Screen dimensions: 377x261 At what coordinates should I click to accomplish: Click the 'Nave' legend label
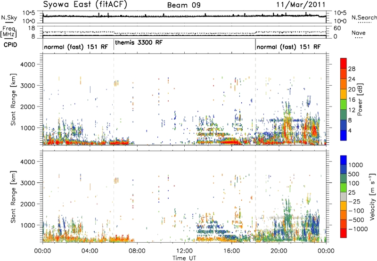coord(359,33)
